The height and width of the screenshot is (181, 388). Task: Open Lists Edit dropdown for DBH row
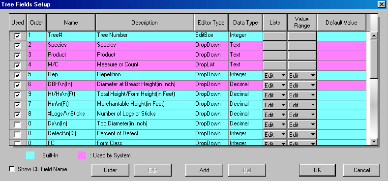[x=275, y=86]
